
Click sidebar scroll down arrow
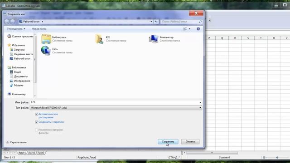[35, 96]
